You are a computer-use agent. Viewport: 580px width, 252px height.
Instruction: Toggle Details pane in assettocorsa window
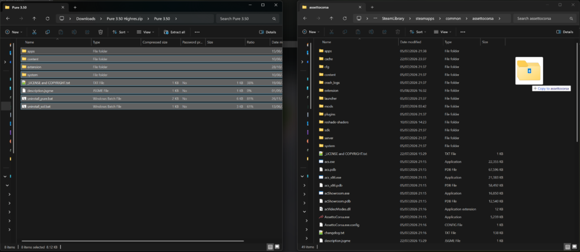565,32
